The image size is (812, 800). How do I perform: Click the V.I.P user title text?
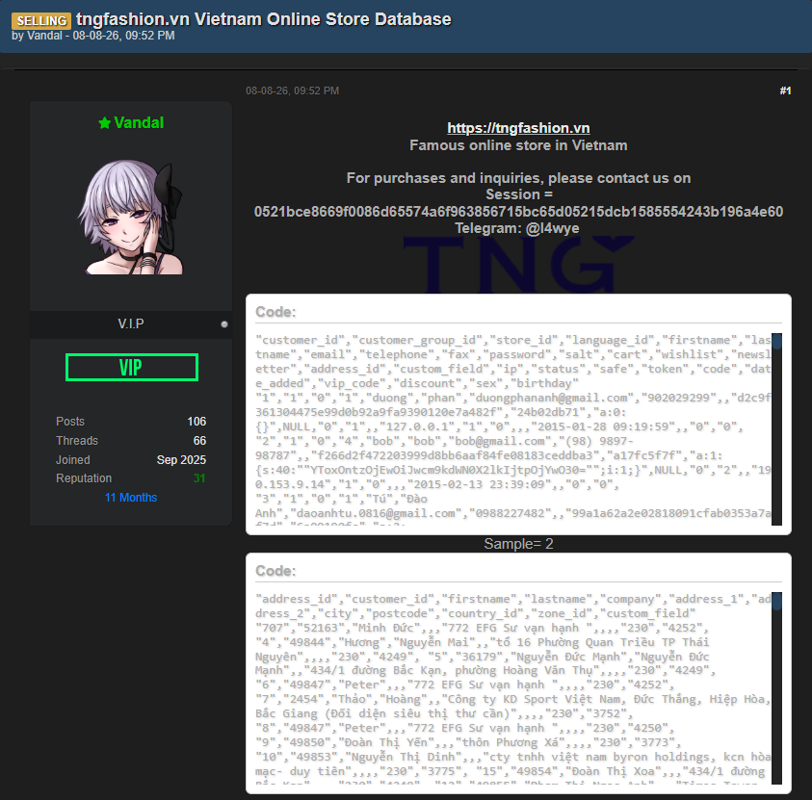131,323
